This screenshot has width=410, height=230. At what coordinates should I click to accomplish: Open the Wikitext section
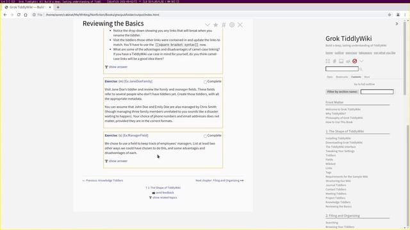tap(331, 164)
